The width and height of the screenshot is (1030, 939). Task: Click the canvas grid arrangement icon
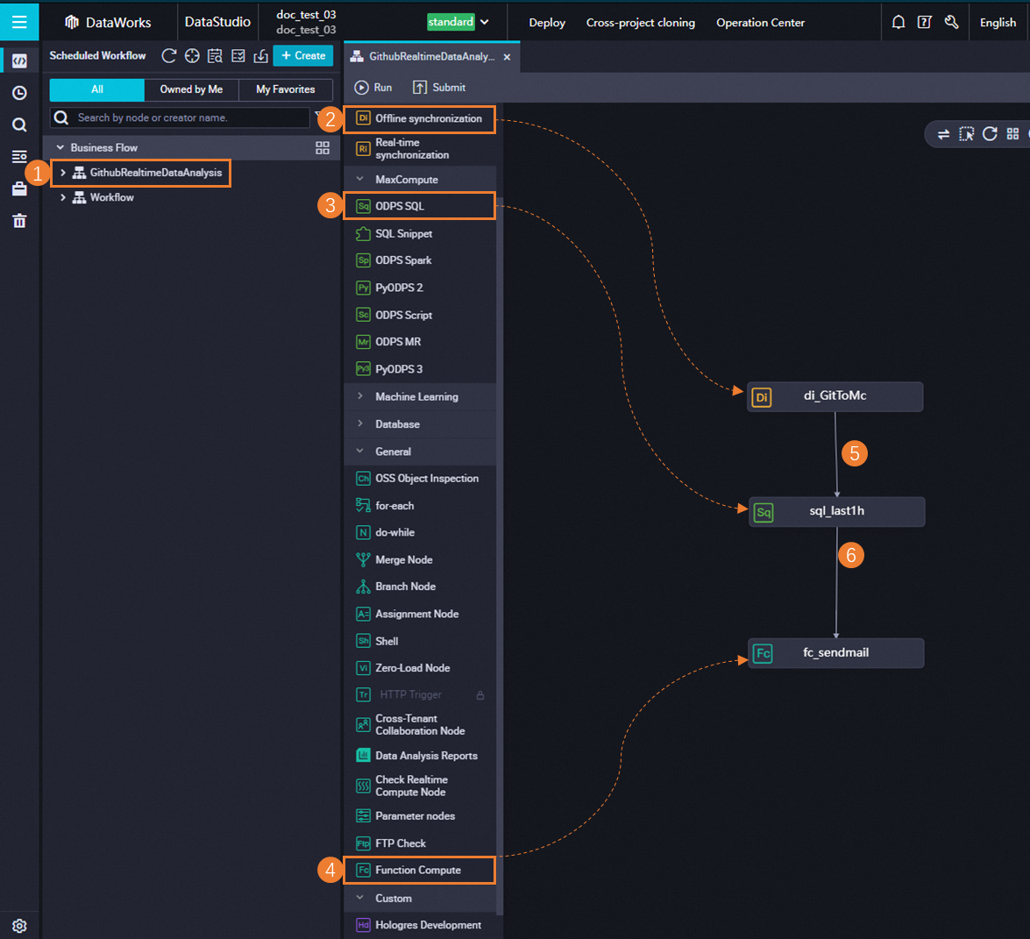coord(1013,134)
